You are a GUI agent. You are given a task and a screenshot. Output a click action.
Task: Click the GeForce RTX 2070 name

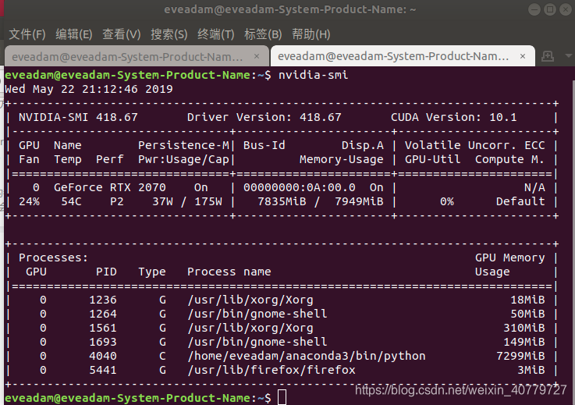coord(110,187)
